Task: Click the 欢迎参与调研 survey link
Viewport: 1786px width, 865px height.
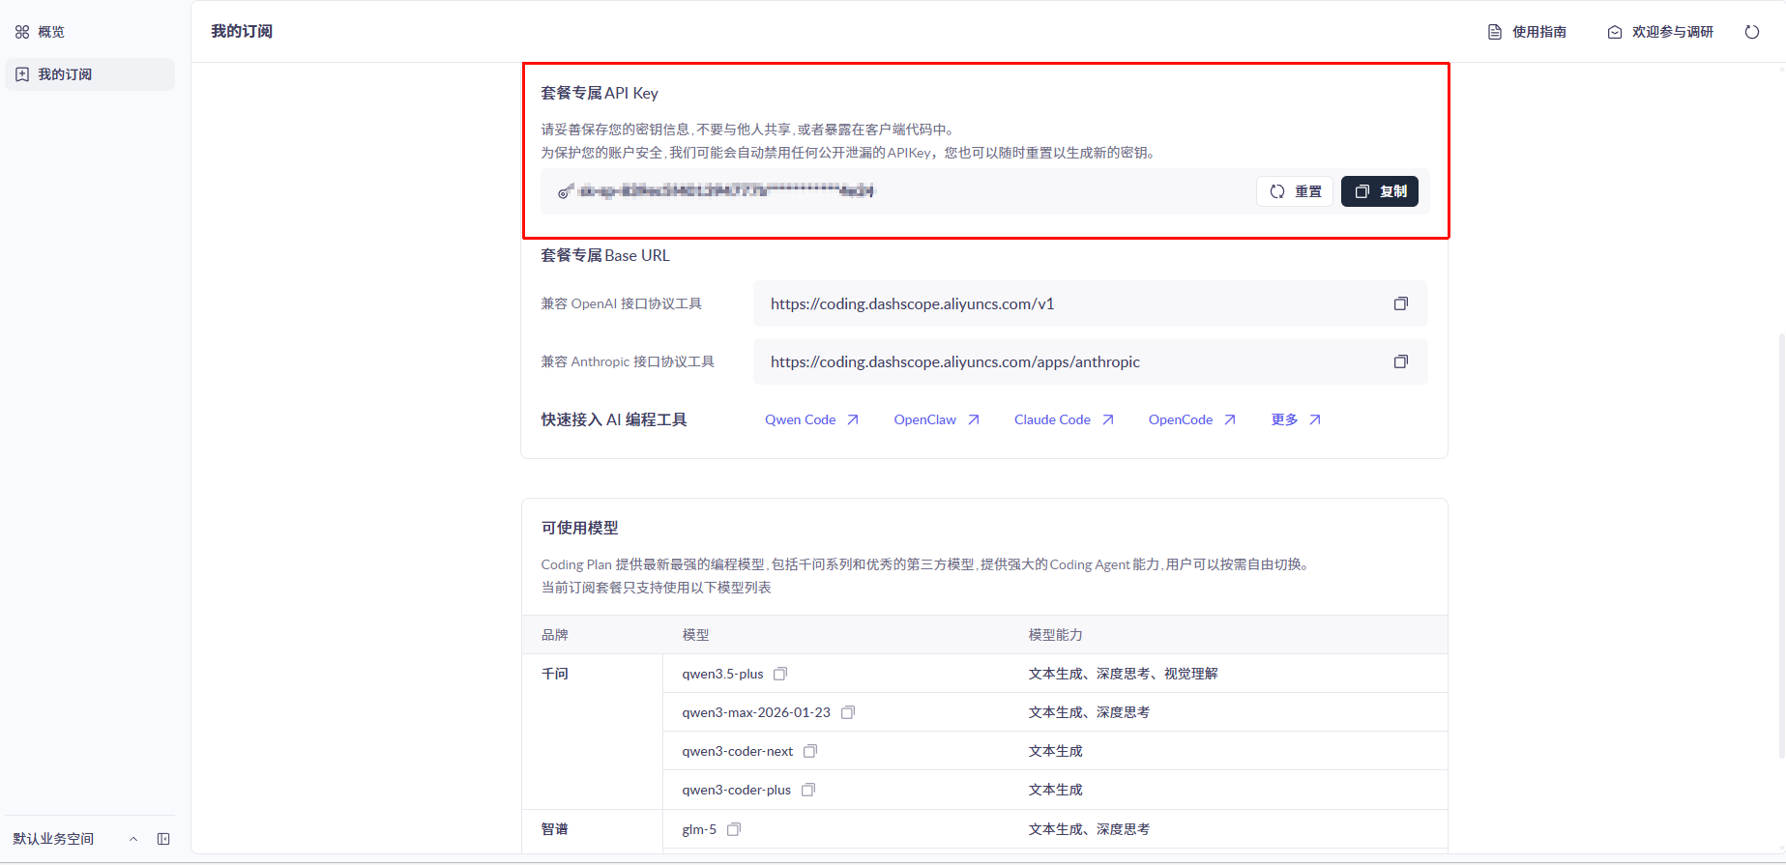Action: (x=1660, y=32)
